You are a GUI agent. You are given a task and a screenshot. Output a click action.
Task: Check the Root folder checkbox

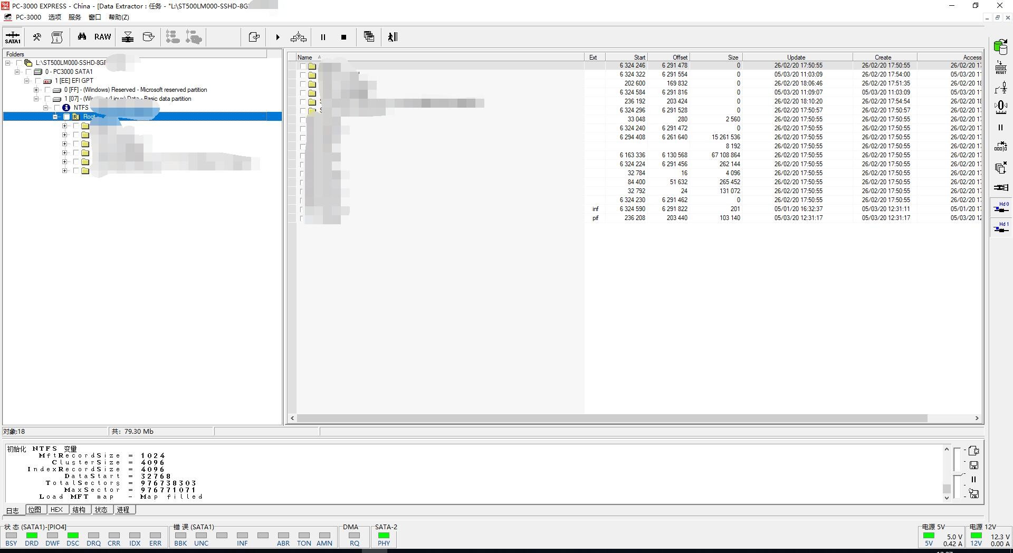[66, 117]
